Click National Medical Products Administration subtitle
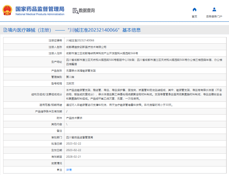 click(40, 14)
